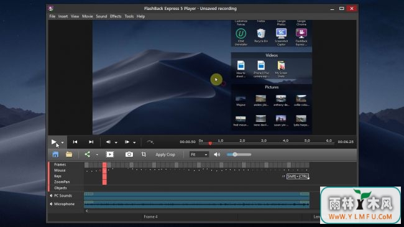The image size is (404, 227).
Task: Select the Mouse timeline row label
Action: pos(60,170)
